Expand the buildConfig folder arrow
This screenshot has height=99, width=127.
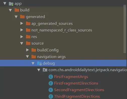pos(27,50)
